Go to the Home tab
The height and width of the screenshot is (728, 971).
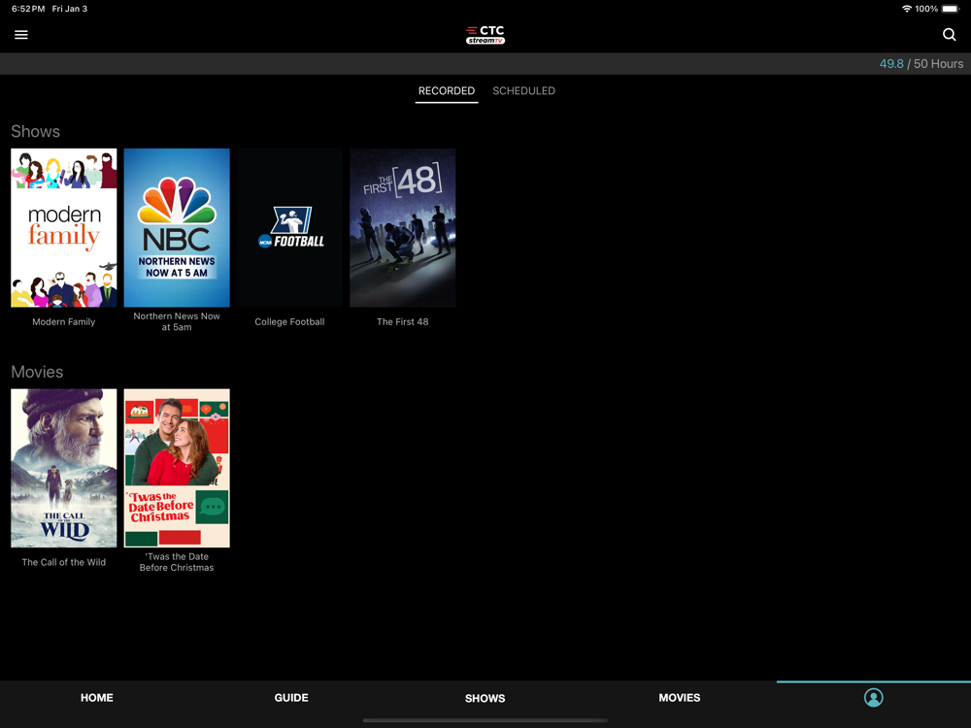96,698
